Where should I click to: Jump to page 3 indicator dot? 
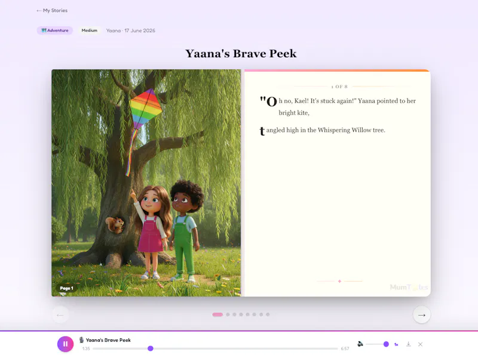(234, 314)
